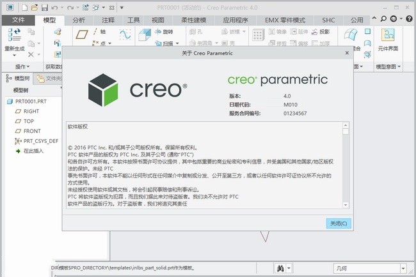Screen dimensions: 416x277
Task: Click the 镜像 mirror tool
Action: pos(278,32)
